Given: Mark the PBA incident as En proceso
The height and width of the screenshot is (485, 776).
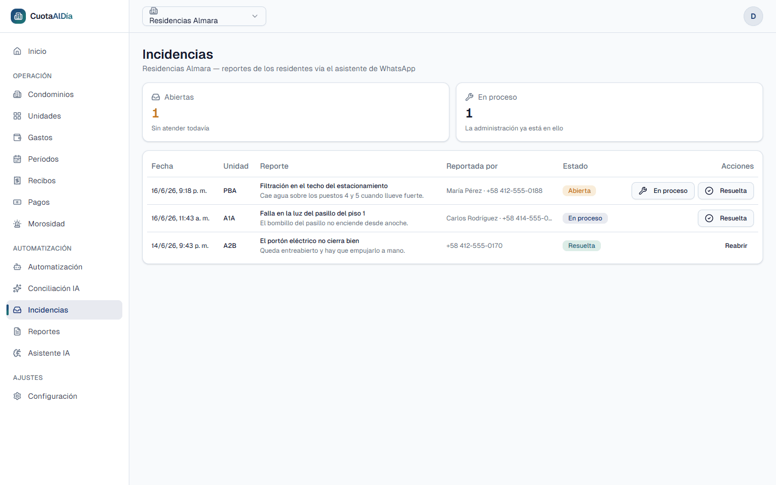Looking at the screenshot, I should (663, 191).
